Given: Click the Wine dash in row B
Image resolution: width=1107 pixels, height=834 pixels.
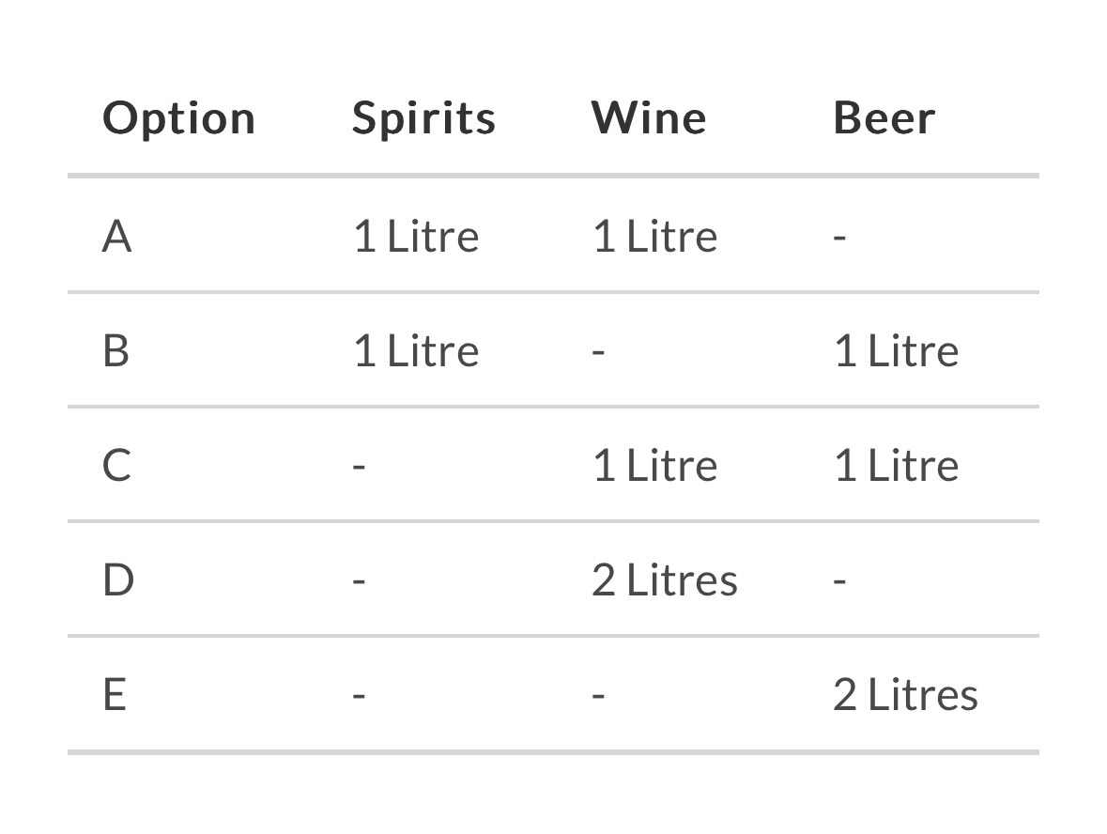Looking at the screenshot, I should (x=599, y=352).
